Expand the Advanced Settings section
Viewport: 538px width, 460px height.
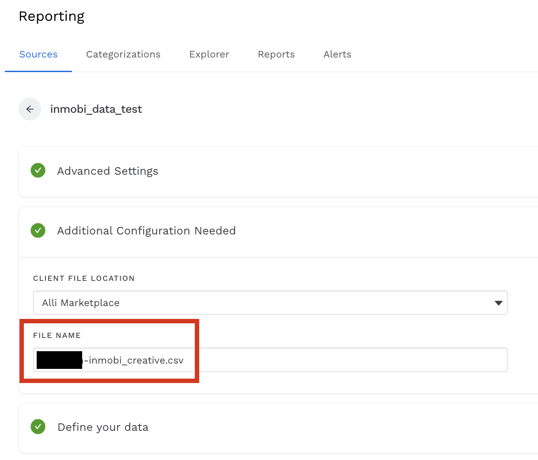click(x=108, y=171)
